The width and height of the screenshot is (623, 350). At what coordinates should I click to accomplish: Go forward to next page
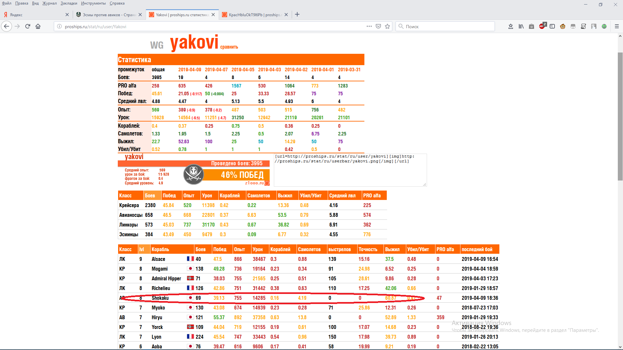click(x=18, y=26)
